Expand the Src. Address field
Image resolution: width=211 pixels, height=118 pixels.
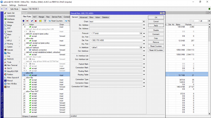[144, 25]
